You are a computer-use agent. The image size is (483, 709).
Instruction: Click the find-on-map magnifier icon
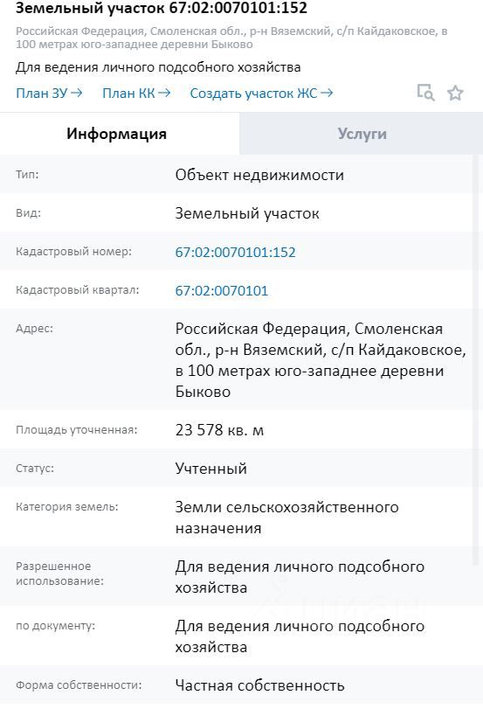pyautogui.click(x=425, y=93)
